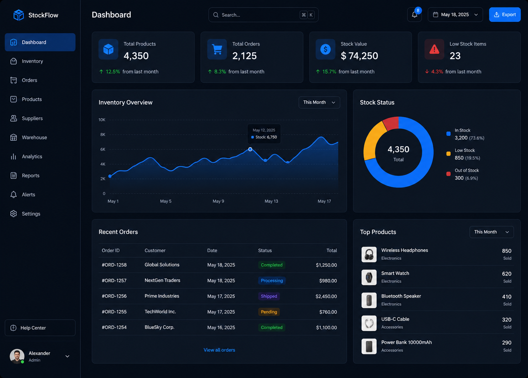528x378 pixels.
Task: Open Orders menu item
Action: point(40,80)
